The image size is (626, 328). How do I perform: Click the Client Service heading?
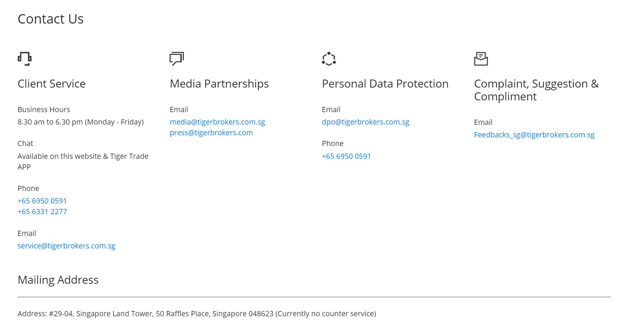pos(52,84)
